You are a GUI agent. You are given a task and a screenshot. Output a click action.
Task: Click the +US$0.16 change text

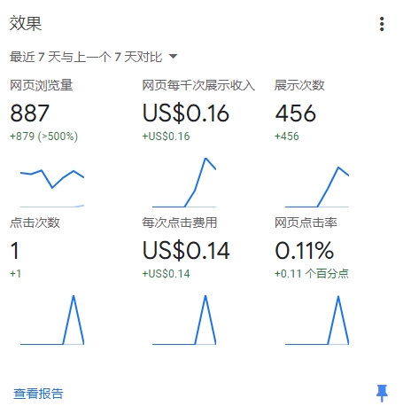[166, 137]
